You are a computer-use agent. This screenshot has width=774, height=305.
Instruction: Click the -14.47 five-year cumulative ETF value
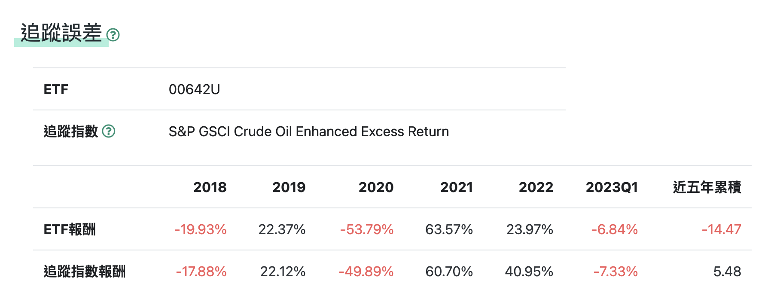point(721,229)
